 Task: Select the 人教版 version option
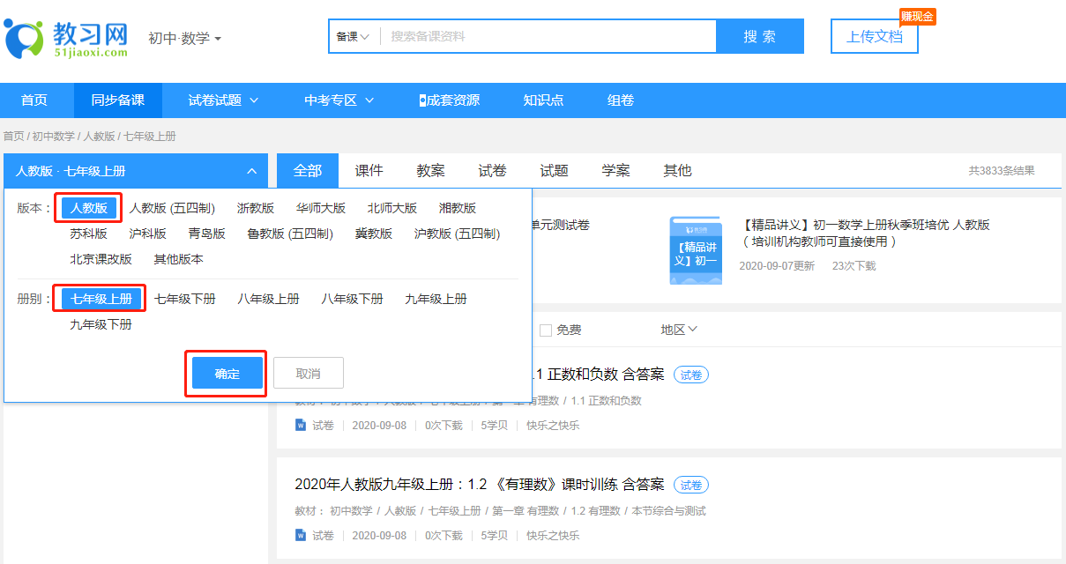click(x=89, y=209)
